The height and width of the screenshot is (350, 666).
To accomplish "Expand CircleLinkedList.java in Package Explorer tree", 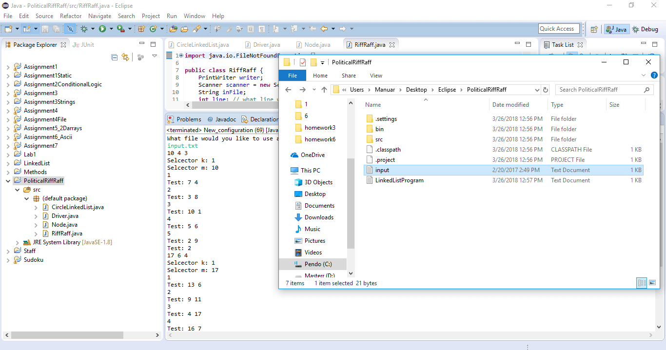I will tap(36, 207).
